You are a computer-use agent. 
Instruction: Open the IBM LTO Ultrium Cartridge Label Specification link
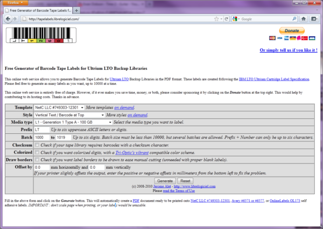[x=274, y=79]
